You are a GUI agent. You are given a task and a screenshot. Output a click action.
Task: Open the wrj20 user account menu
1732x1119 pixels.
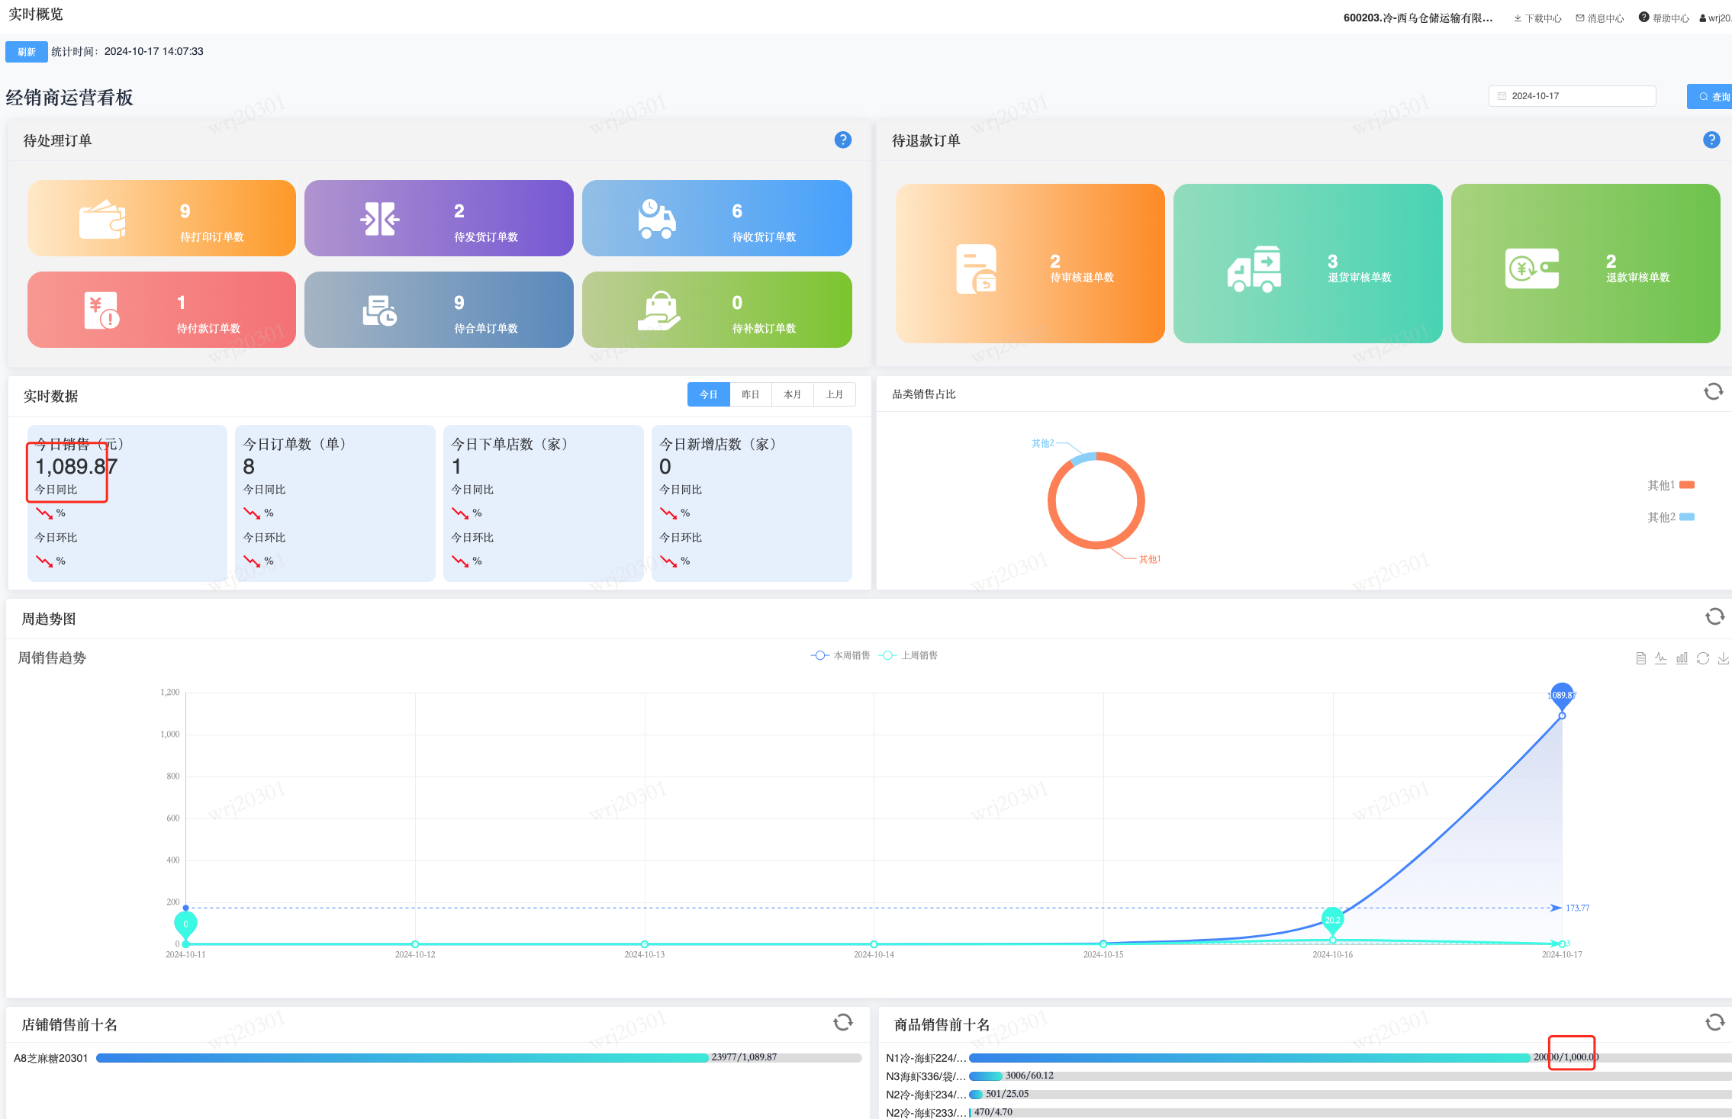(x=1717, y=18)
